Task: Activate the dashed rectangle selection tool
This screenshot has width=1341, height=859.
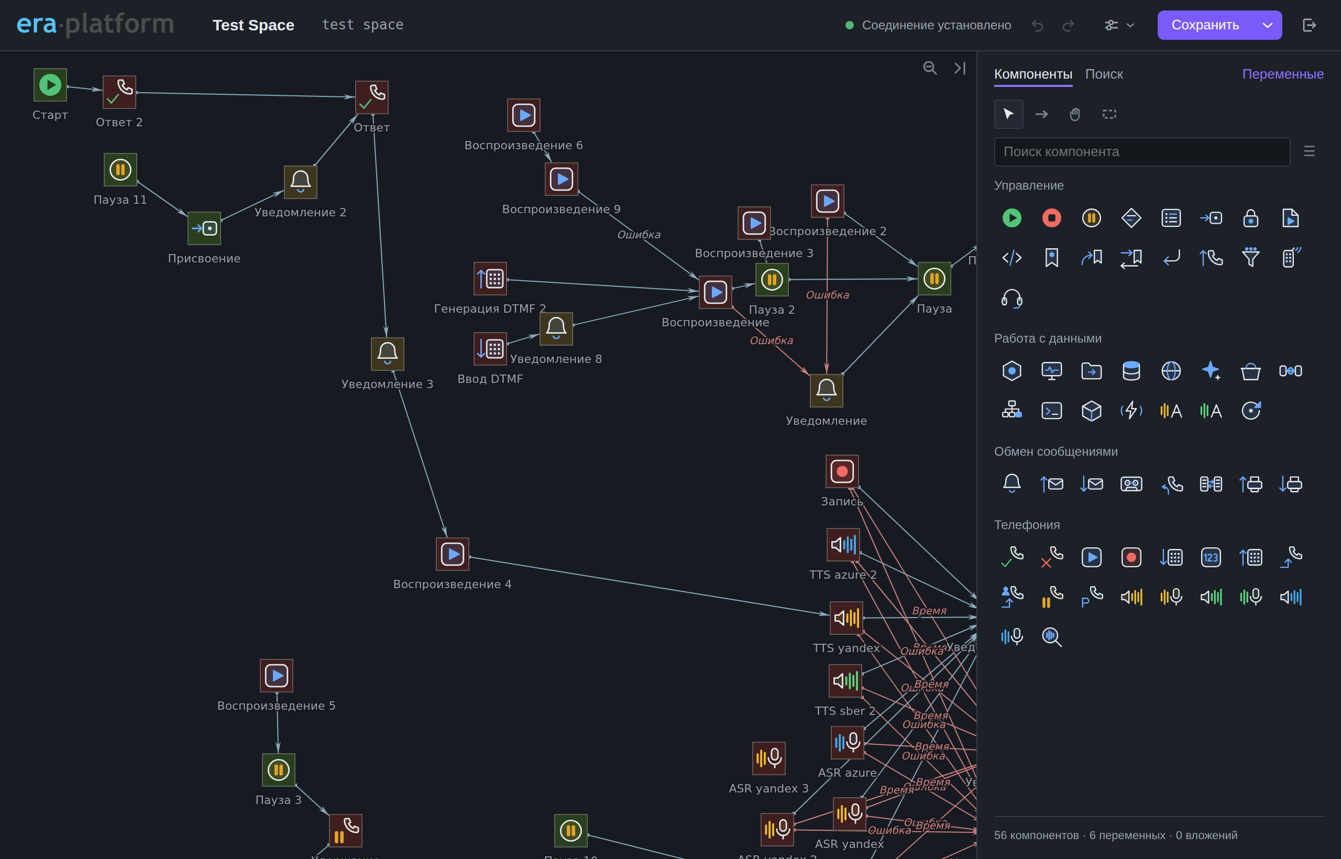Action: (x=1109, y=114)
